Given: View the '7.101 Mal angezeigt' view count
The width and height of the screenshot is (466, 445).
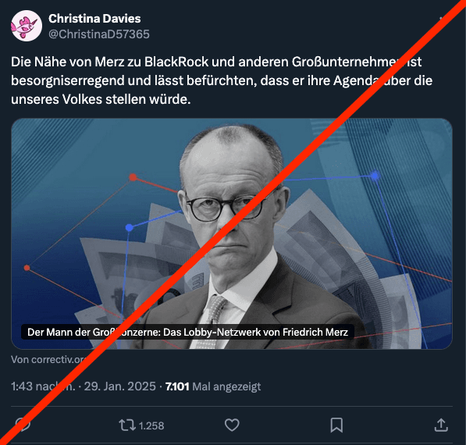Looking at the screenshot, I should tap(213, 386).
